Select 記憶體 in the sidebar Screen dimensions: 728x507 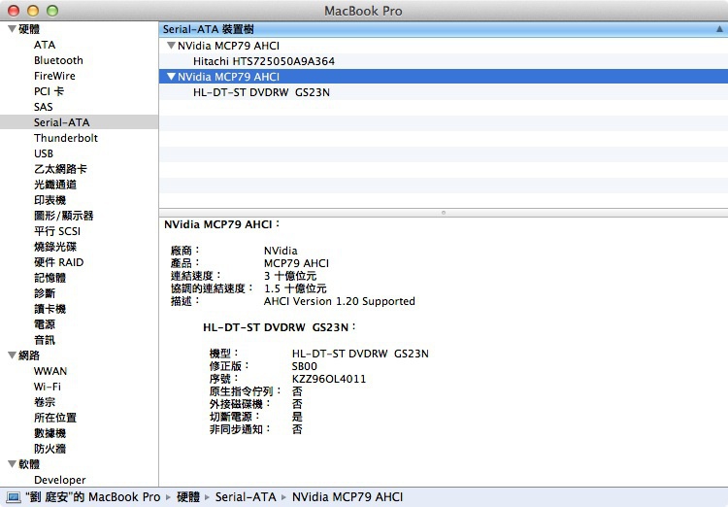[50, 278]
